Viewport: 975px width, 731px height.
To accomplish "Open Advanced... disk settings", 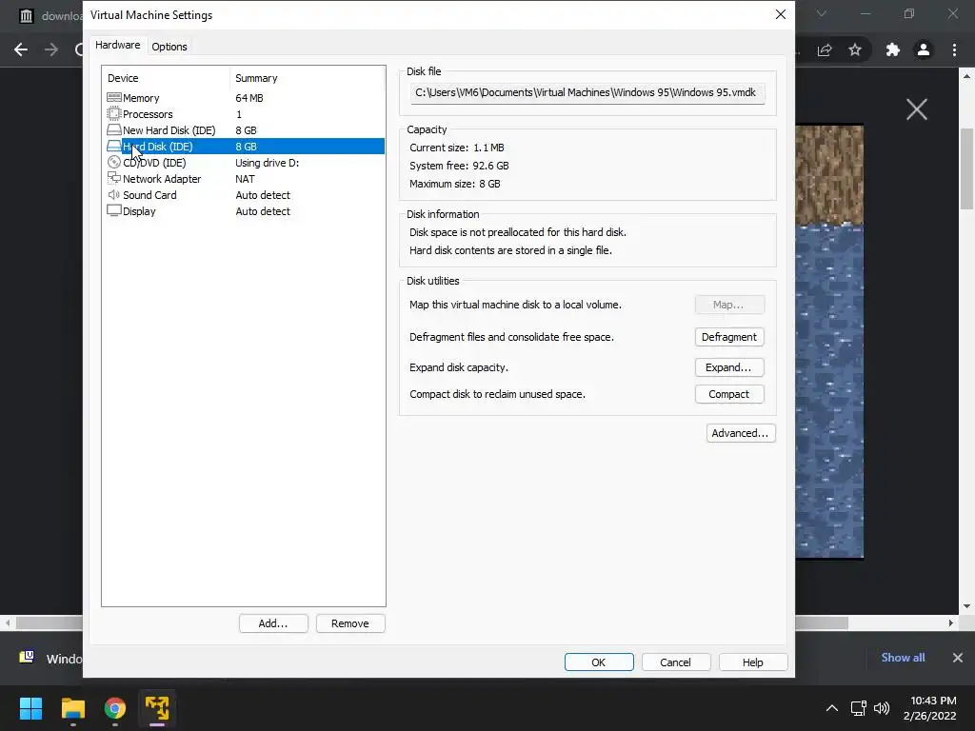I will coord(741,433).
